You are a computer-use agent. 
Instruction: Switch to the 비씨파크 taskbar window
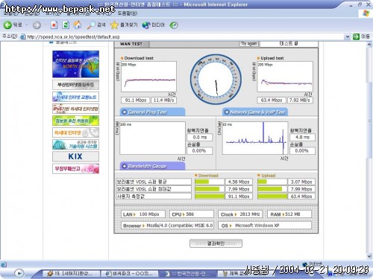click(129, 274)
